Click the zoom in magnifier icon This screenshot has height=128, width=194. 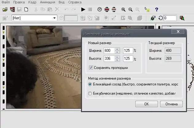pyautogui.click(x=123, y=10)
